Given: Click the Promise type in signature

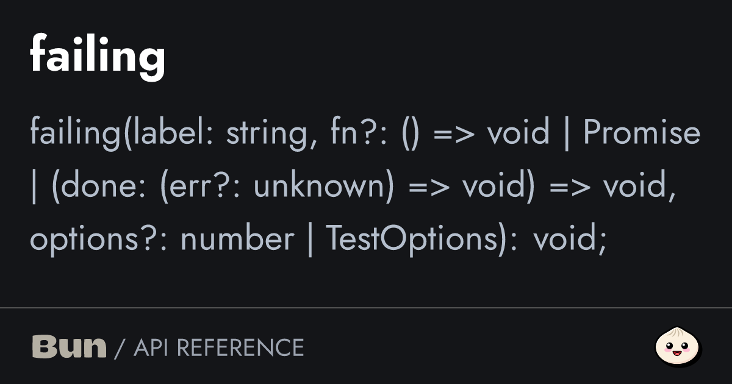Looking at the screenshot, I should 641,133.
